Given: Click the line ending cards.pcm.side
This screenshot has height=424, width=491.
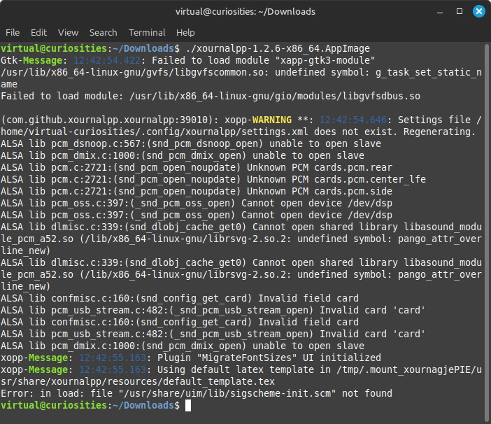Looking at the screenshot, I should point(197,191).
